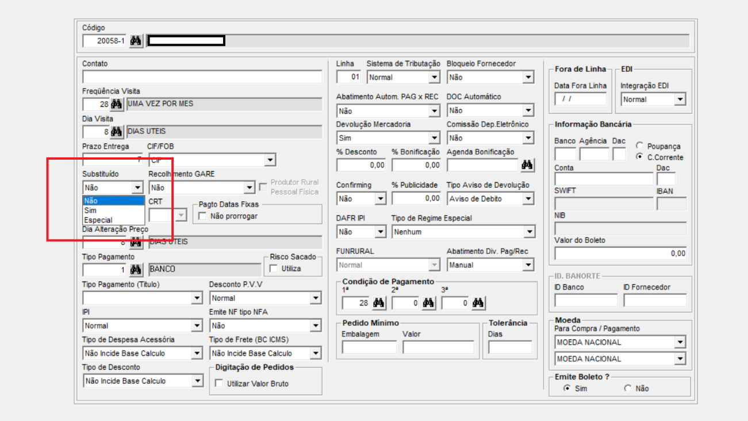
Task: Open the Recolhimento GARE dropdown
Action: click(249, 188)
